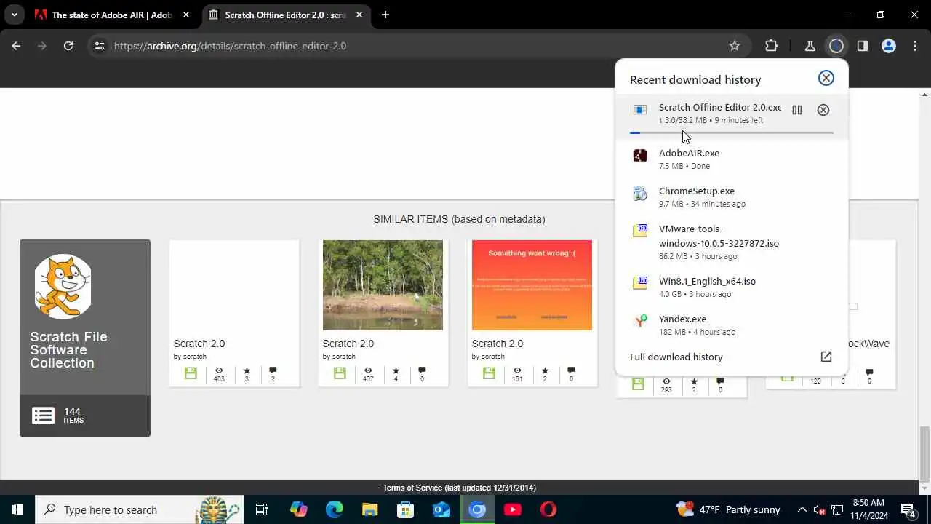Viewport: 931px width, 524px height.
Task: Click the ChromeSetup.exe file icon
Action: click(x=640, y=193)
